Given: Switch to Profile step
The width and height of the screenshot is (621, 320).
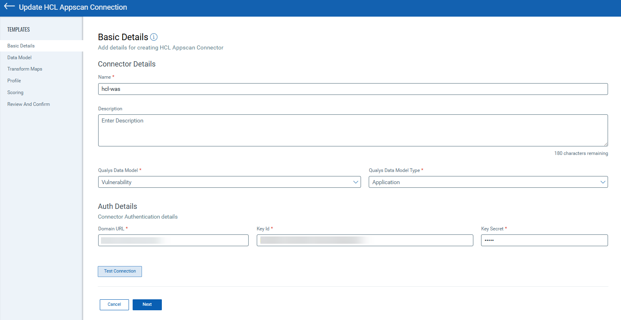Looking at the screenshot, I should click(x=14, y=81).
